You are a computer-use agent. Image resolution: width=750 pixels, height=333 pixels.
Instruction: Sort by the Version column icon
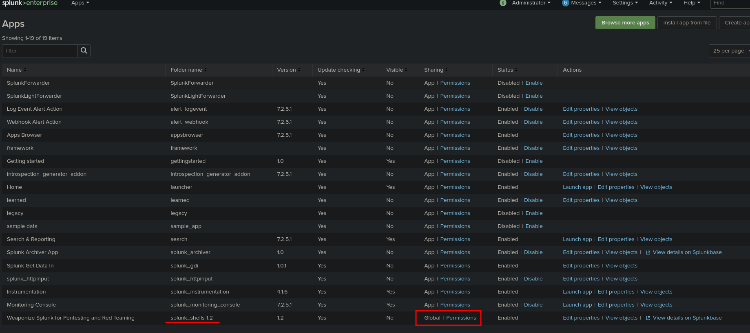[299, 70]
